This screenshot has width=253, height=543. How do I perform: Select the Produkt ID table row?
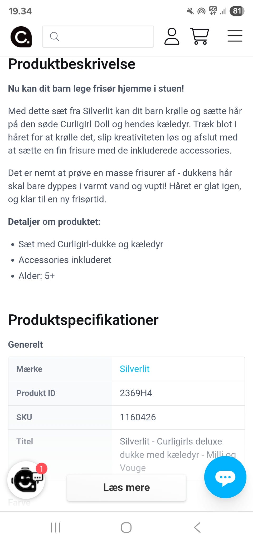126,393
